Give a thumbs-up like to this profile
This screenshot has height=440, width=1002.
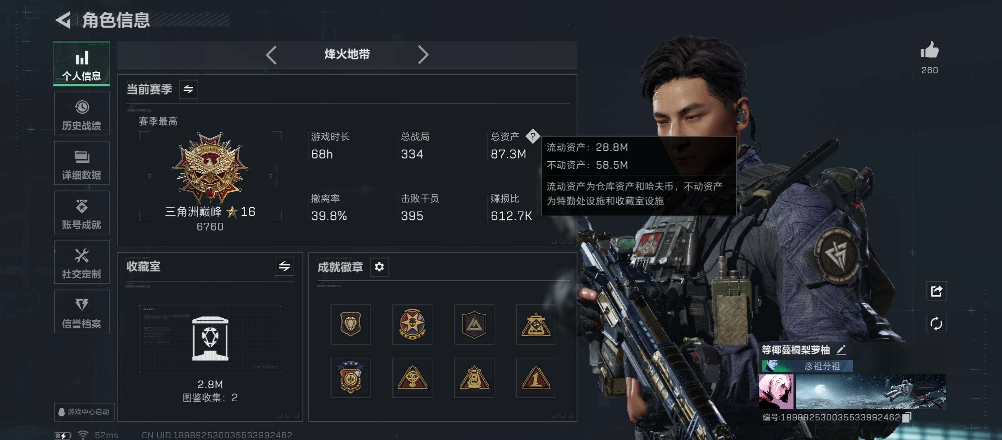point(929,51)
